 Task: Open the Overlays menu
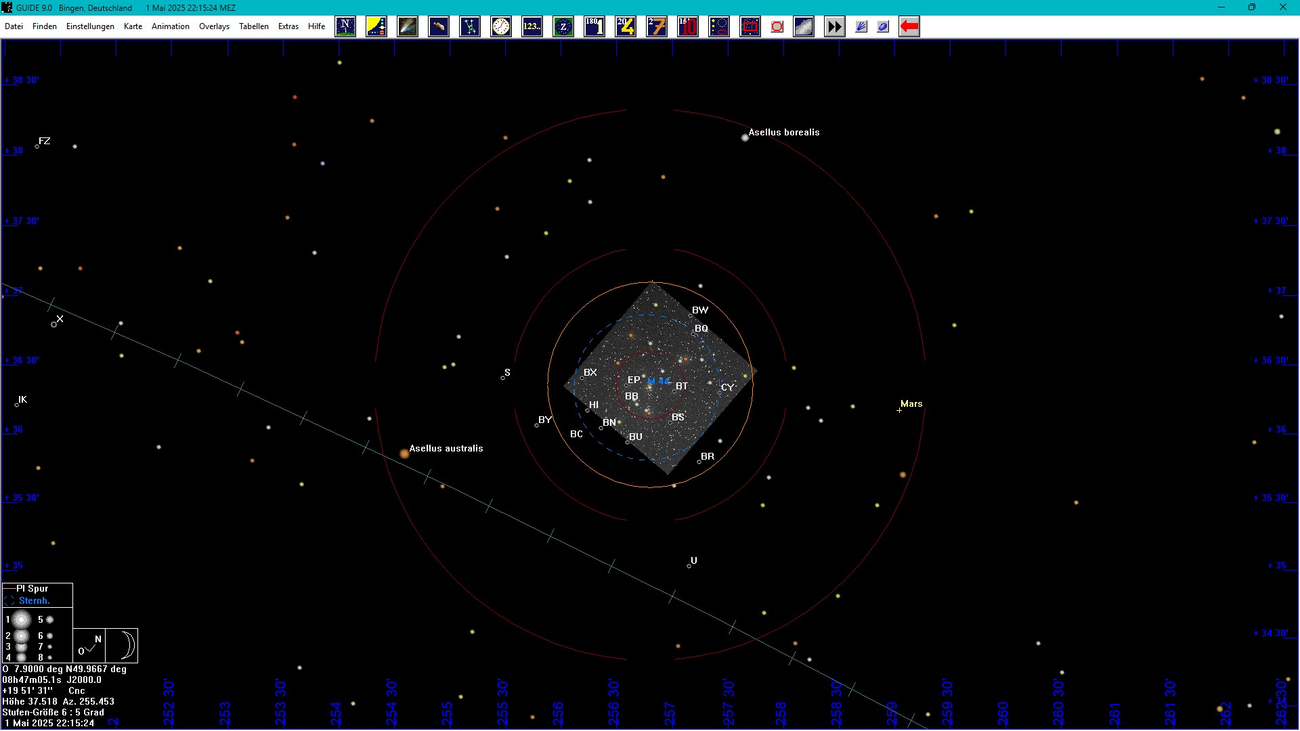[214, 26]
